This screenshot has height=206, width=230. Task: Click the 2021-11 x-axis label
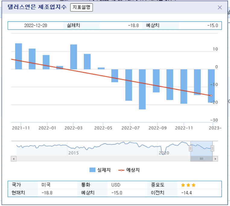(21, 128)
